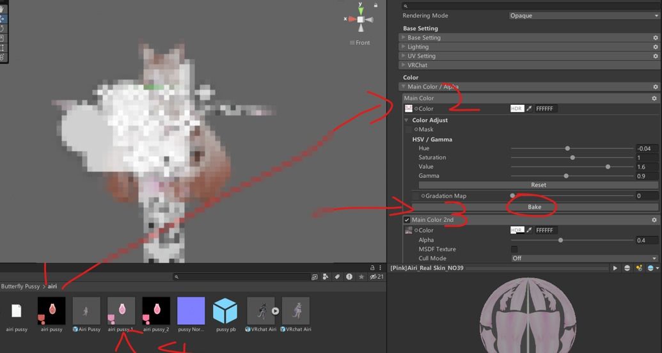Toggle the preview lighting icon

coord(639,268)
